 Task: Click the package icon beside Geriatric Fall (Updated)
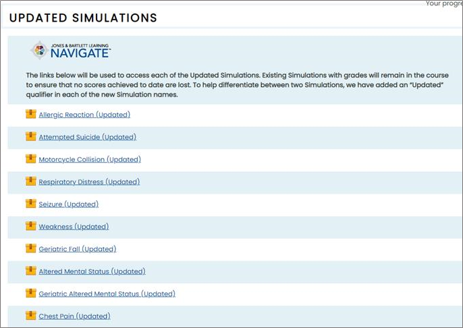[x=31, y=248]
